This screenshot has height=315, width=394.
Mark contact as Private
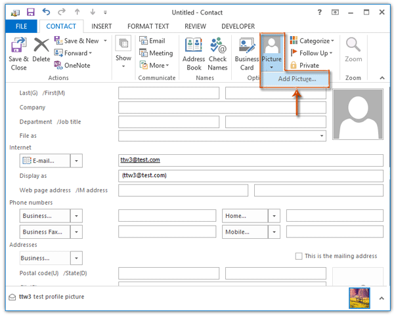tap(305, 66)
